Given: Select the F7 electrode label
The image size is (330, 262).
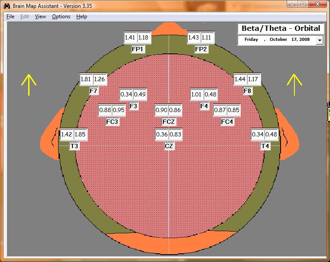Looking at the screenshot, I should coord(94,91).
